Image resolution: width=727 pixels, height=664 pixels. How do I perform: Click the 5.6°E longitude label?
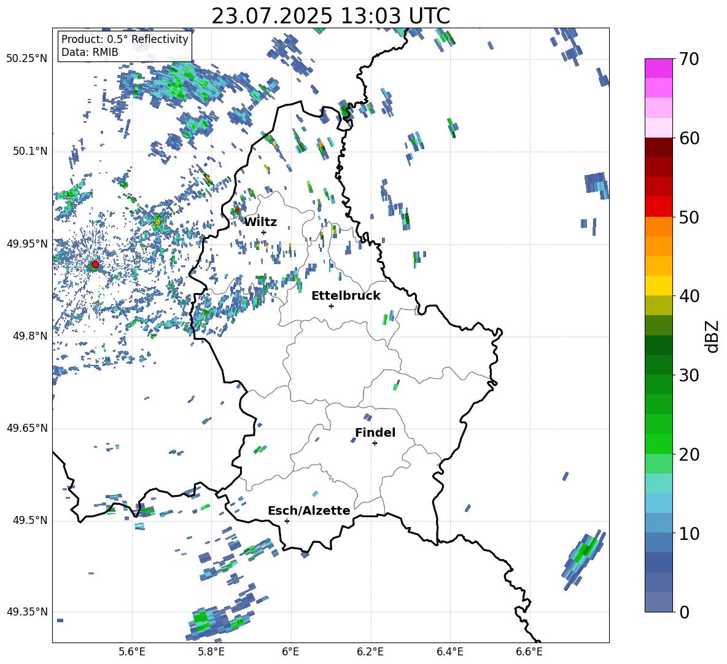pyautogui.click(x=132, y=652)
